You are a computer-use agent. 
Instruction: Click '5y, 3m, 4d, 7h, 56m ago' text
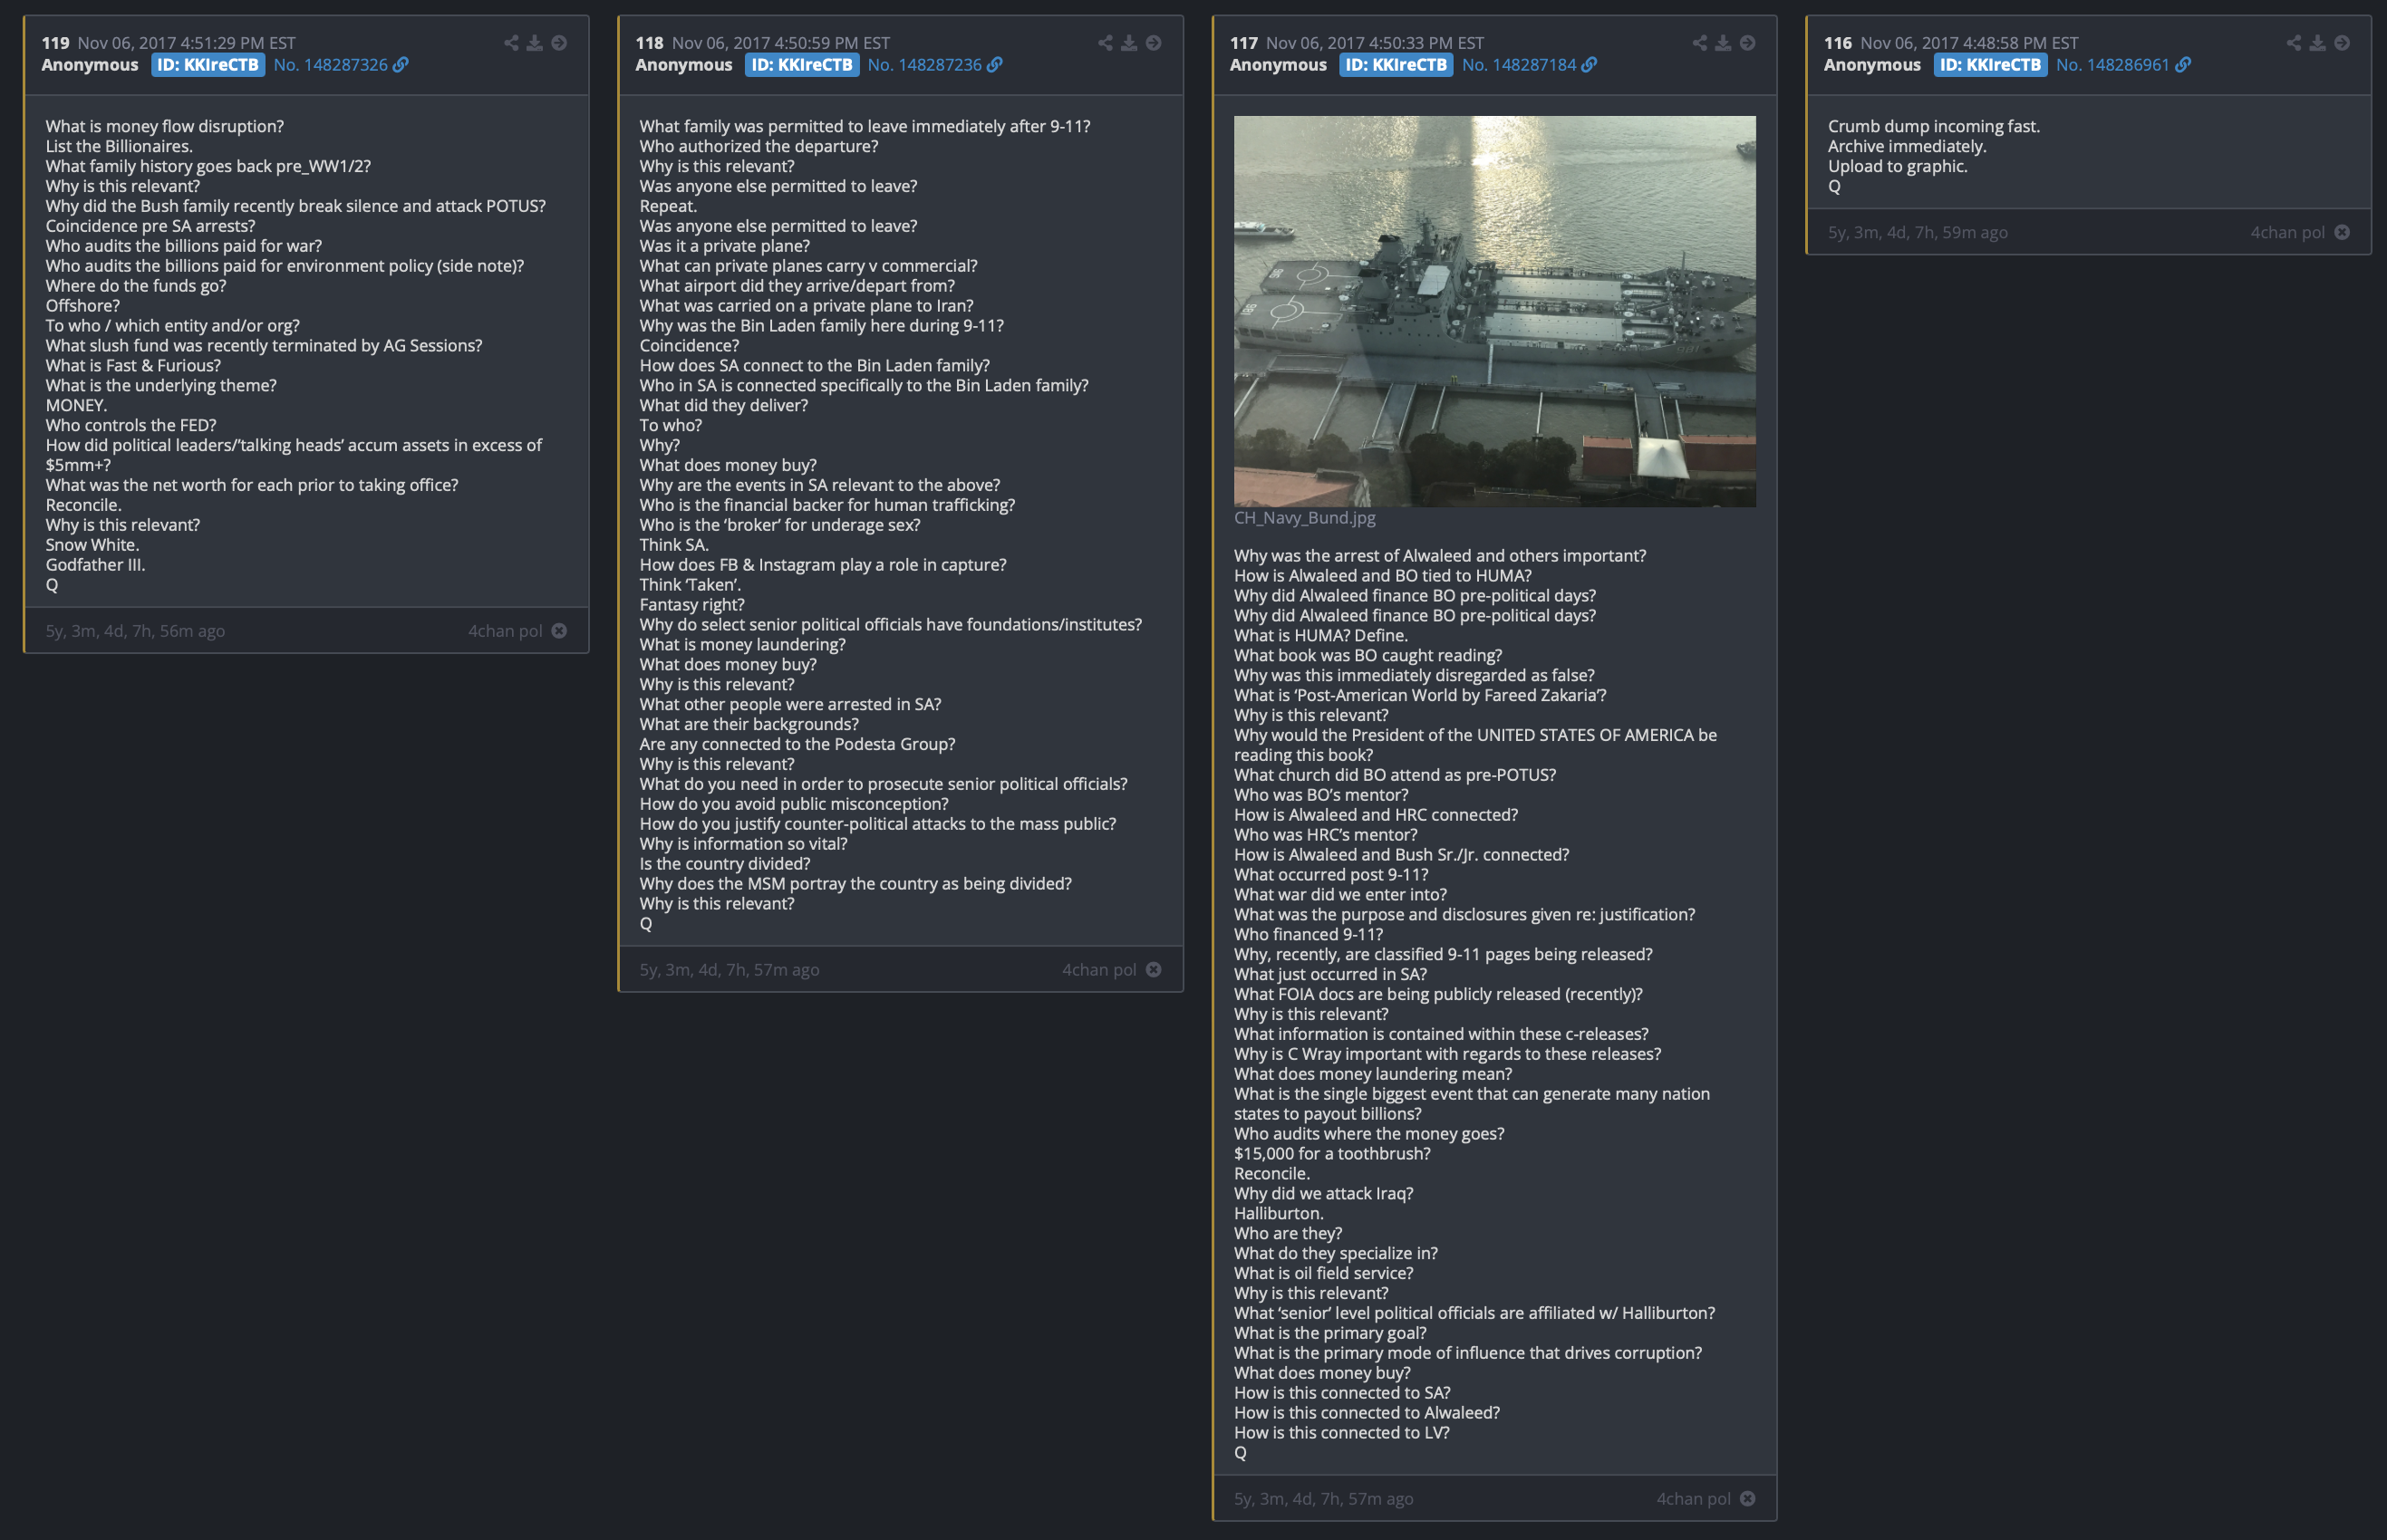[x=135, y=631]
